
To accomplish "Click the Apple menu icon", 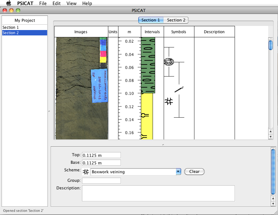I will click(x=9, y=3).
